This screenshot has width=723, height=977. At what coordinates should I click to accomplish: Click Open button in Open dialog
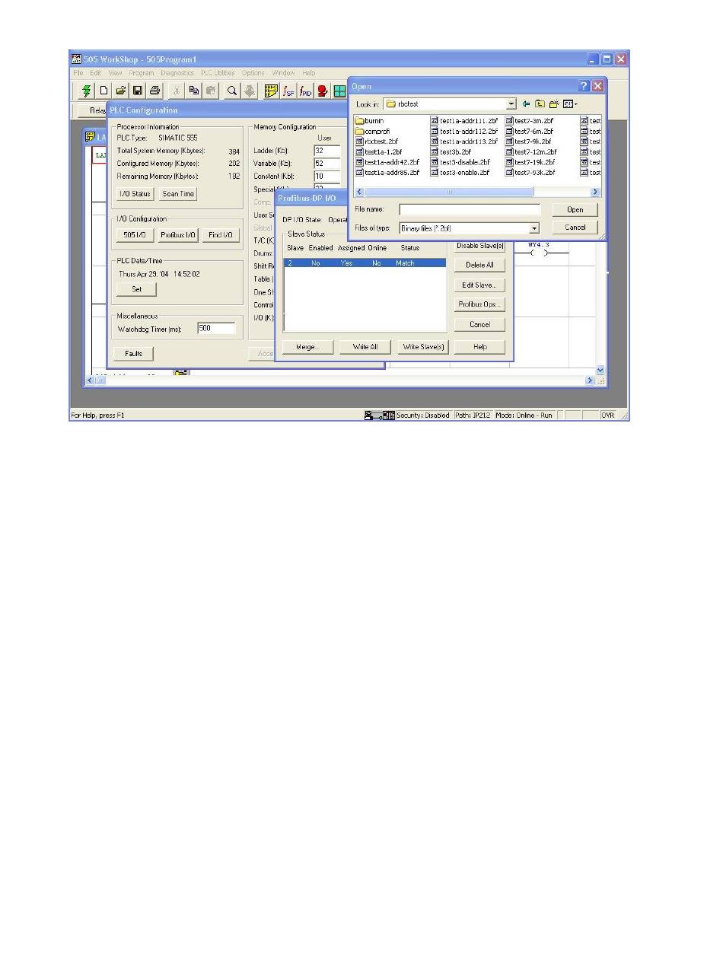pyautogui.click(x=575, y=209)
